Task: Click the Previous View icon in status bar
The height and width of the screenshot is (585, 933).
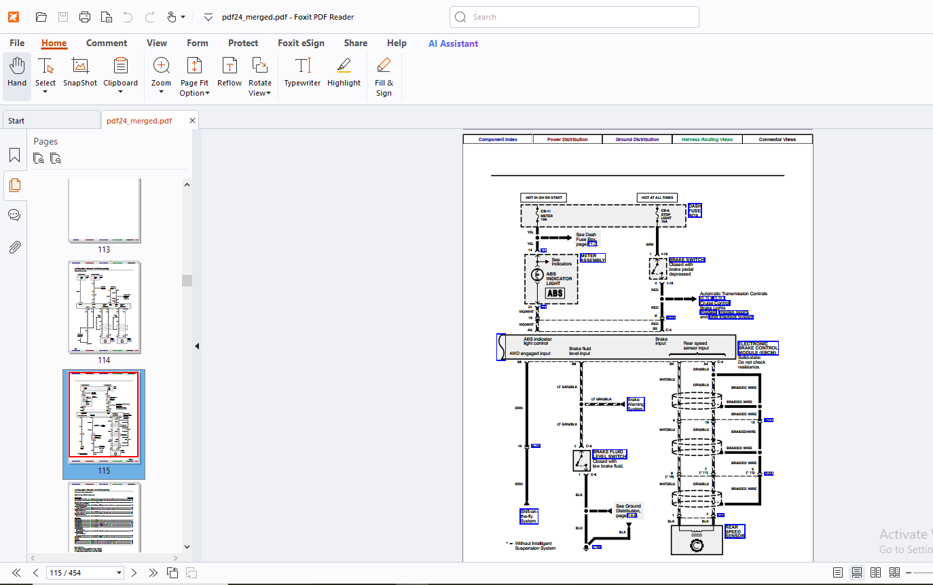Action: coord(172,573)
